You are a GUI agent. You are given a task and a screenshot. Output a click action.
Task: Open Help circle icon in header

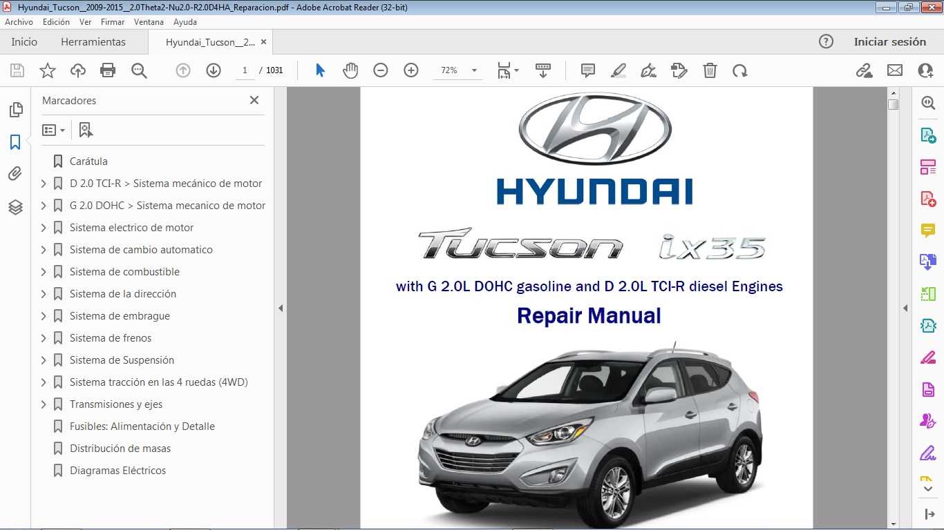[826, 41]
